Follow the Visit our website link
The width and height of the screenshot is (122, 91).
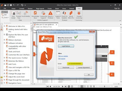(x=63, y=56)
